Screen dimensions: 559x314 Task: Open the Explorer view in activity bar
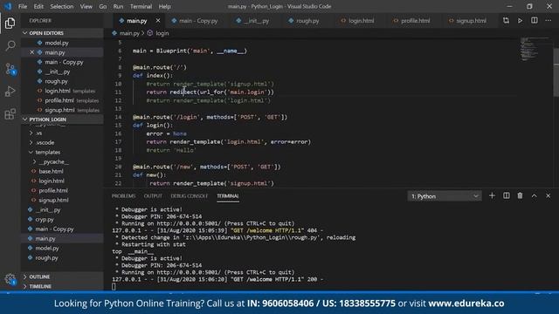pyautogui.click(x=10, y=24)
